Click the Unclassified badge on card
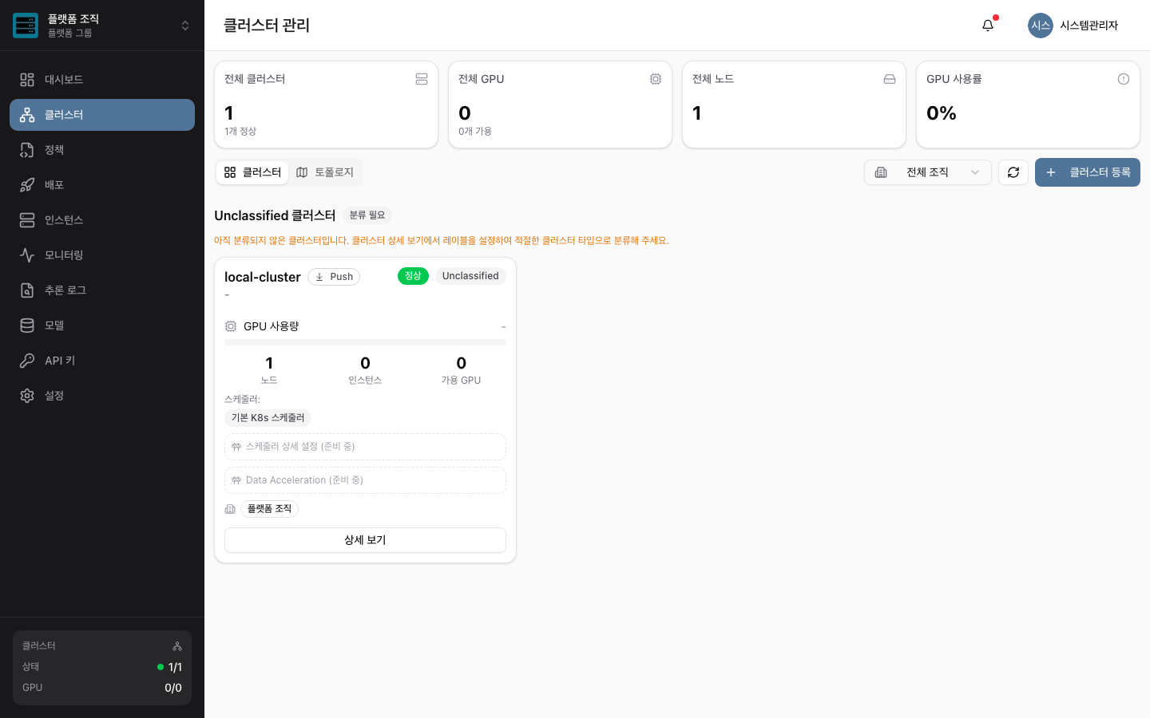Image resolution: width=1150 pixels, height=718 pixels. 470,276
